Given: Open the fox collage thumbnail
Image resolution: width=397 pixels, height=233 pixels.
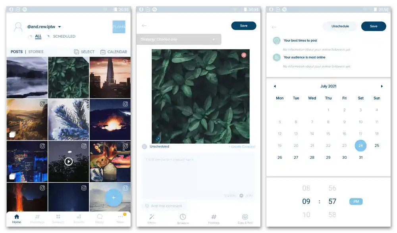Looking at the screenshot, I should pyautogui.click(x=110, y=162).
